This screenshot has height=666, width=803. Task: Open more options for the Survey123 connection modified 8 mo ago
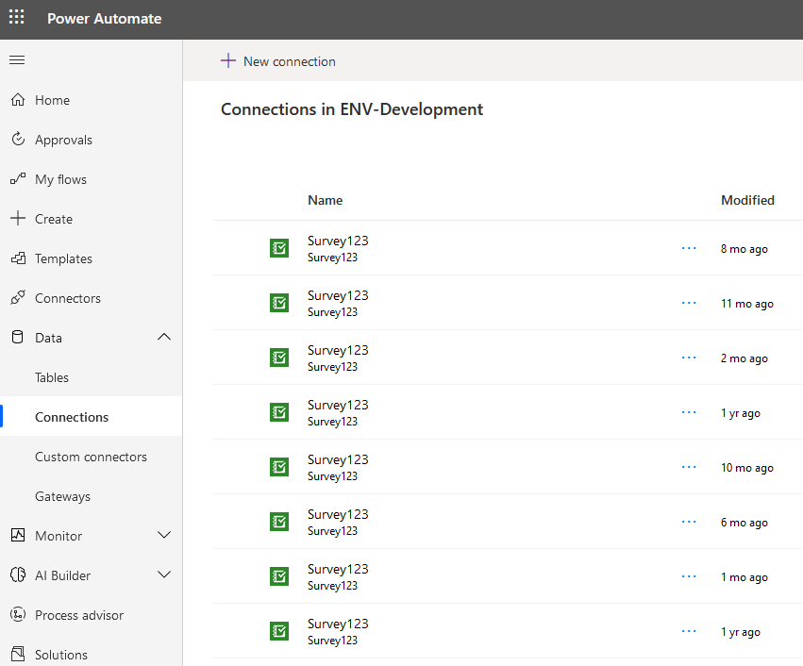pos(688,248)
